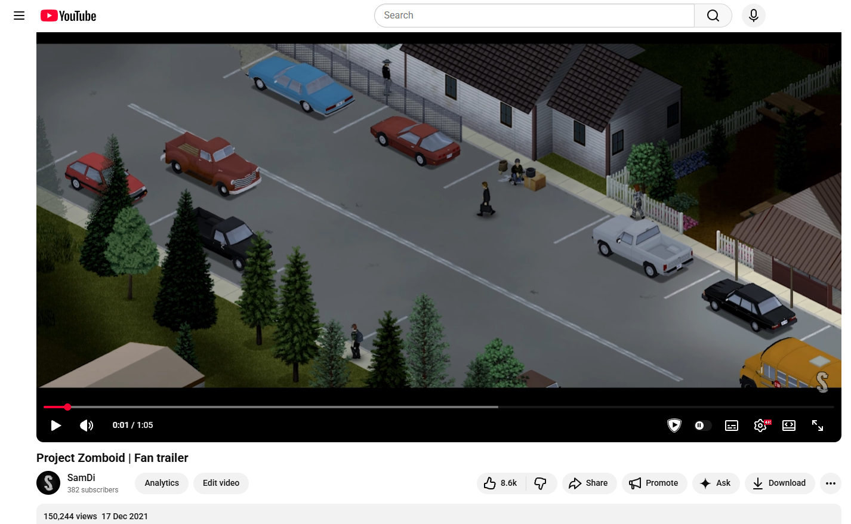Image resolution: width=851 pixels, height=524 pixels.
Task: Turn on subtitles with the CC button
Action: click(x=731, y=425)
